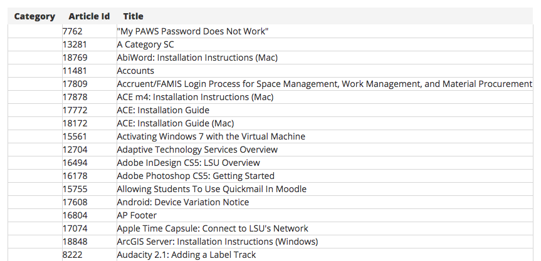Select article id 15755
Screen dimensions: 541x261
tap(75, 189)
